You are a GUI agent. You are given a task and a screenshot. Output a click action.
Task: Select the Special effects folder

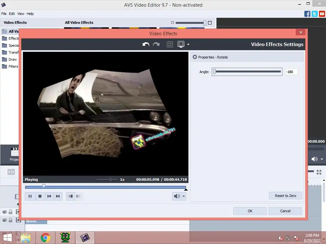[x=11, y=45]
